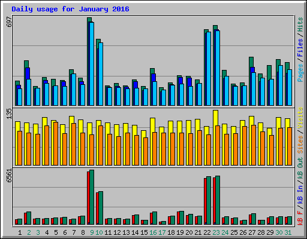
Task: Click day 29 on the x-axis
Action: pos(270,232)
